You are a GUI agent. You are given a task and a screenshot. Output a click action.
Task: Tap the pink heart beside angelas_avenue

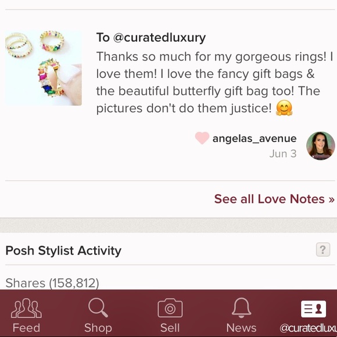click(202, 138)
